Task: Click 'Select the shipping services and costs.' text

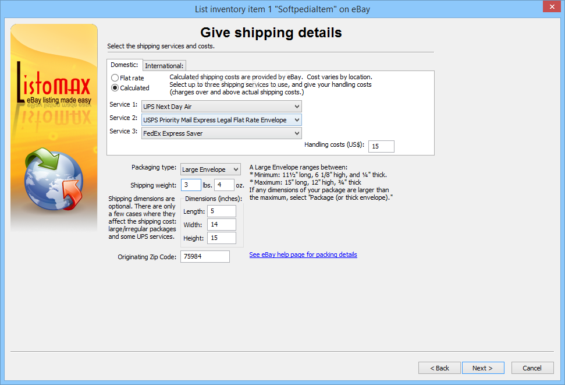Action: (161, 46)
